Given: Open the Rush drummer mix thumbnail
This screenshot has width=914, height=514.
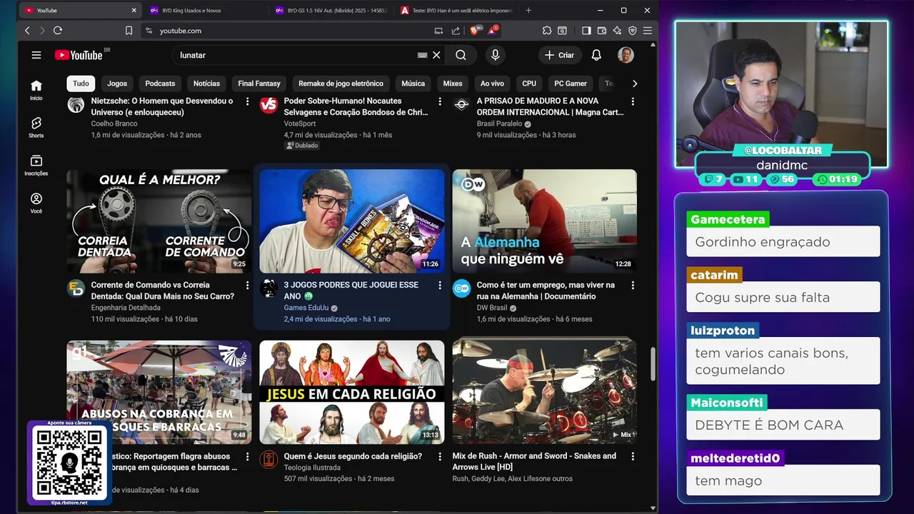Looking at the screenshot, I should point(545,392).
